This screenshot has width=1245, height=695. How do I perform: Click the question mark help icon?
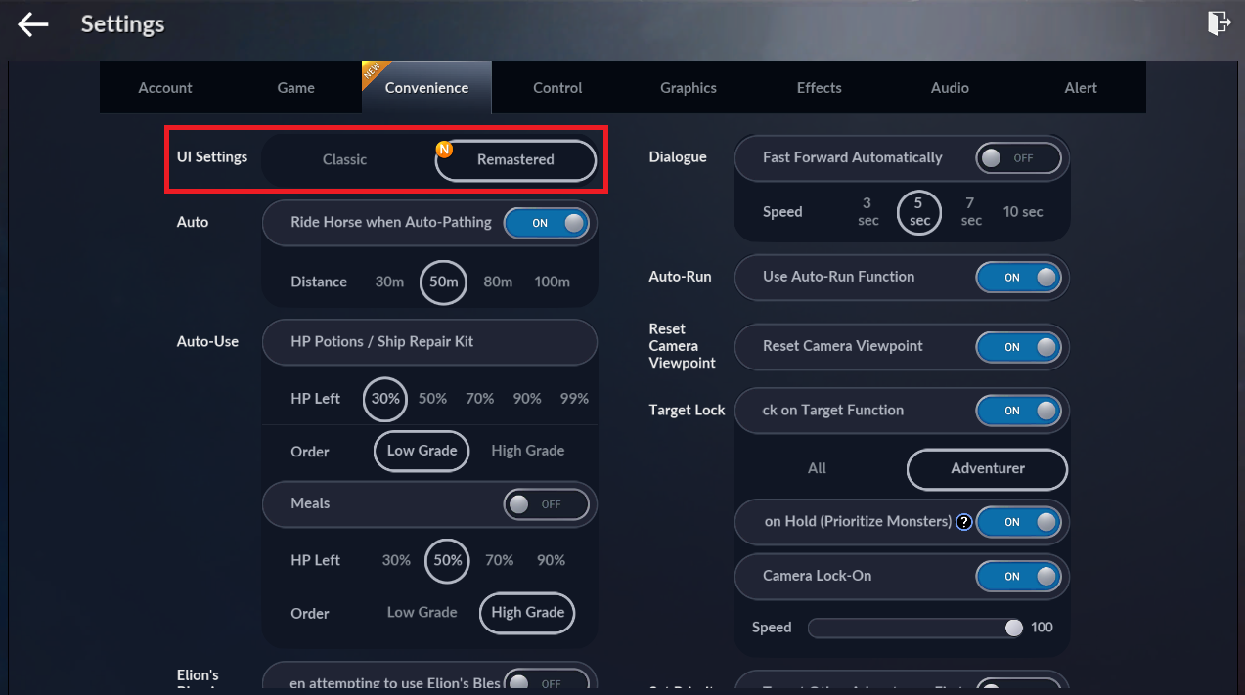tap(964, 522)
